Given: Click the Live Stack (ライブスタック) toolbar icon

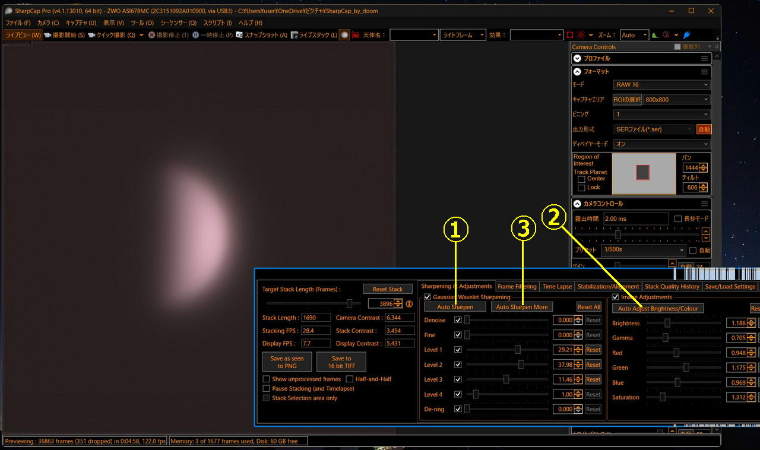Looking at the screenshot, I should coord(294,35).
